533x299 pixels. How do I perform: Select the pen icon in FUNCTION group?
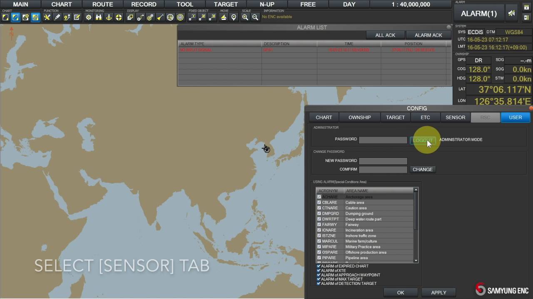[x=57, y=17]
